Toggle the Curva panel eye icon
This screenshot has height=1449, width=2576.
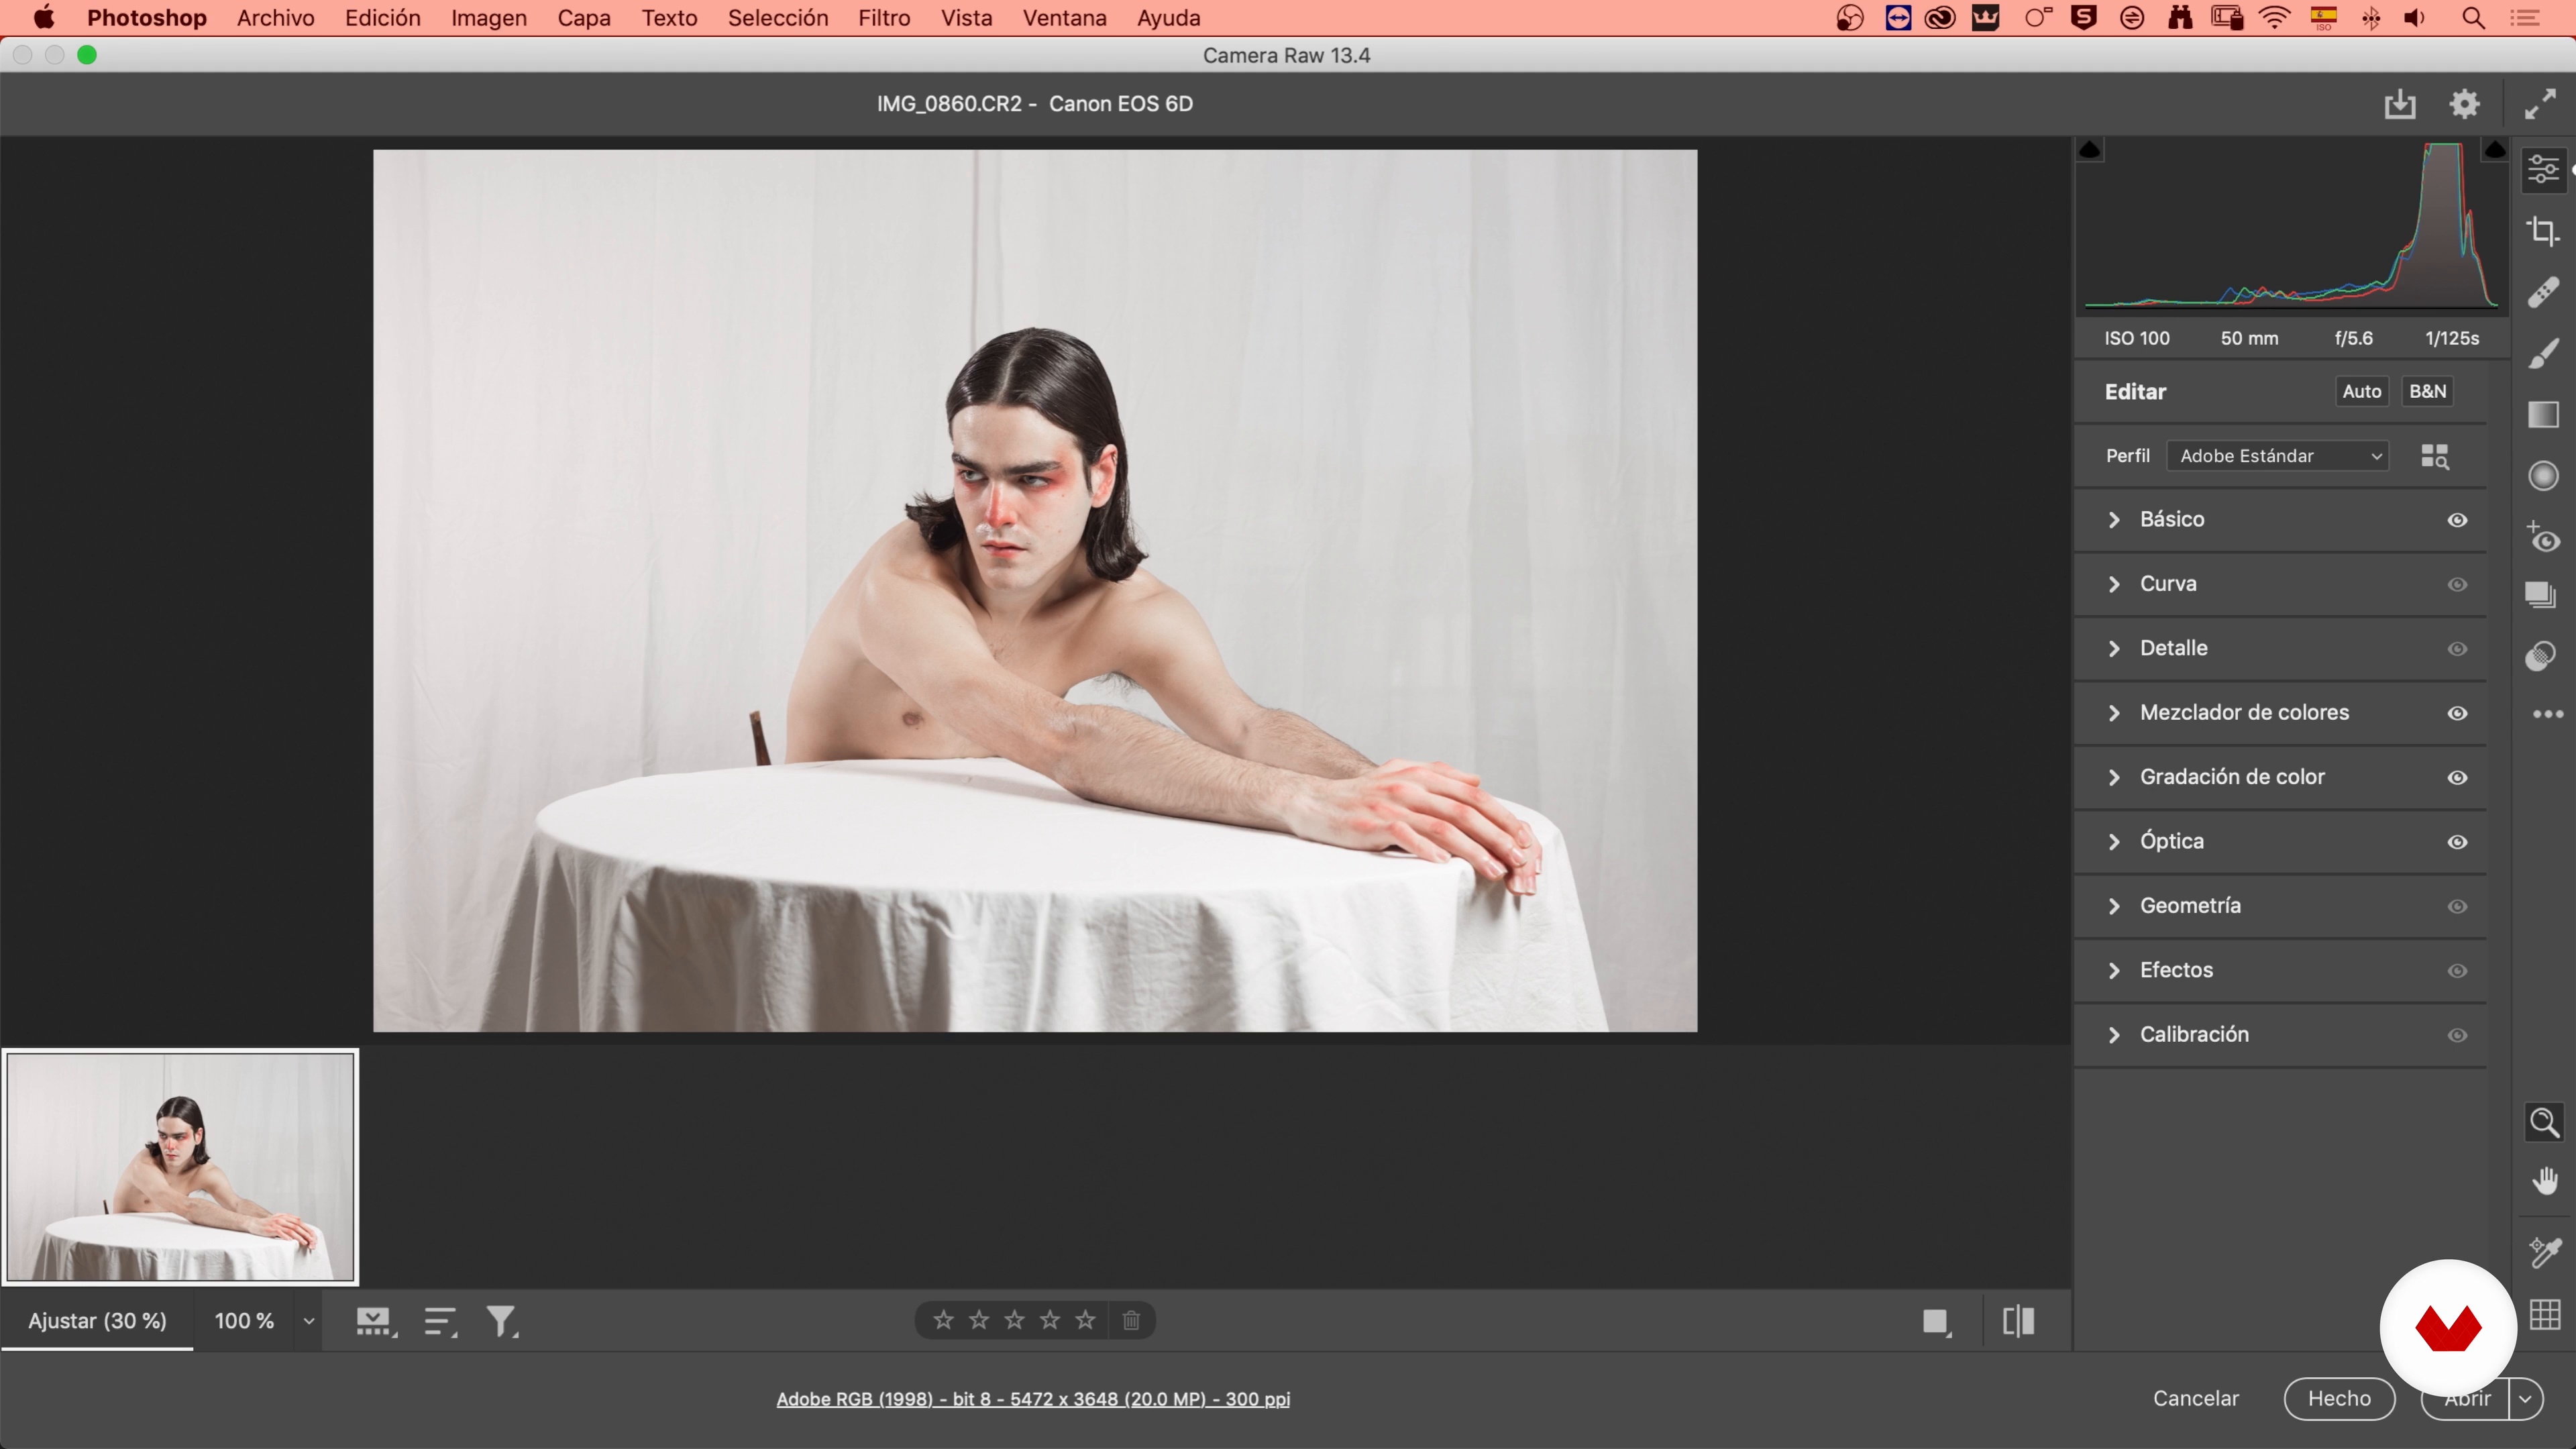pos(2457,584)
